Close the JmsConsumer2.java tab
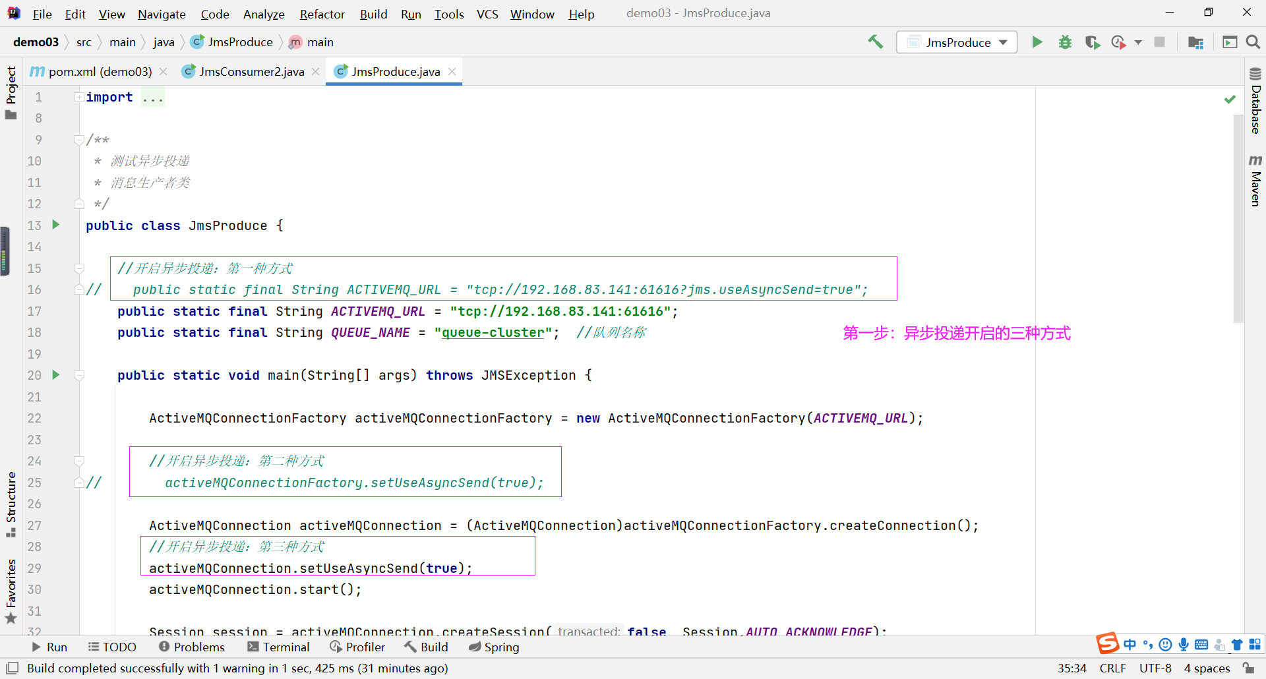Image resolution: width=1266 pixels, height=679 pixels. click(316, 71)
